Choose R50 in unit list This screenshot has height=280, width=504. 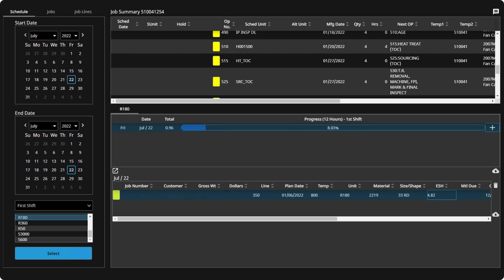[52, 229]
